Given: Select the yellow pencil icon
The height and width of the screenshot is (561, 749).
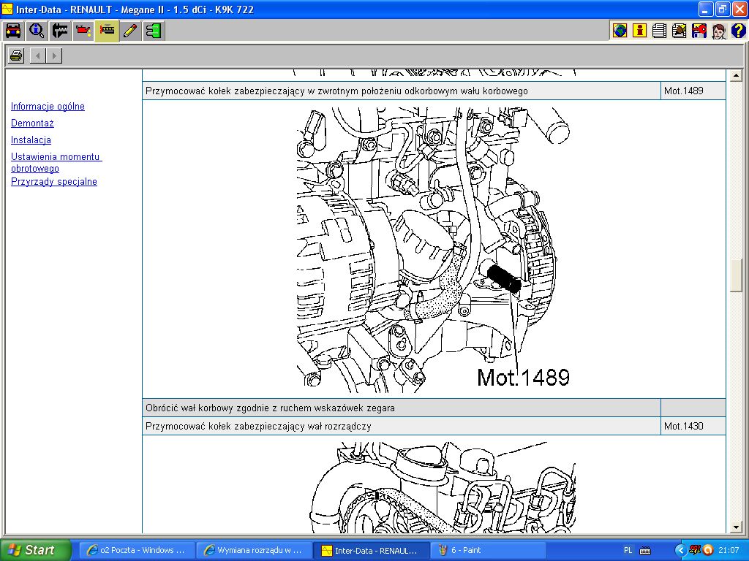Looking at the screenshot, I should [x=130, y=31].
